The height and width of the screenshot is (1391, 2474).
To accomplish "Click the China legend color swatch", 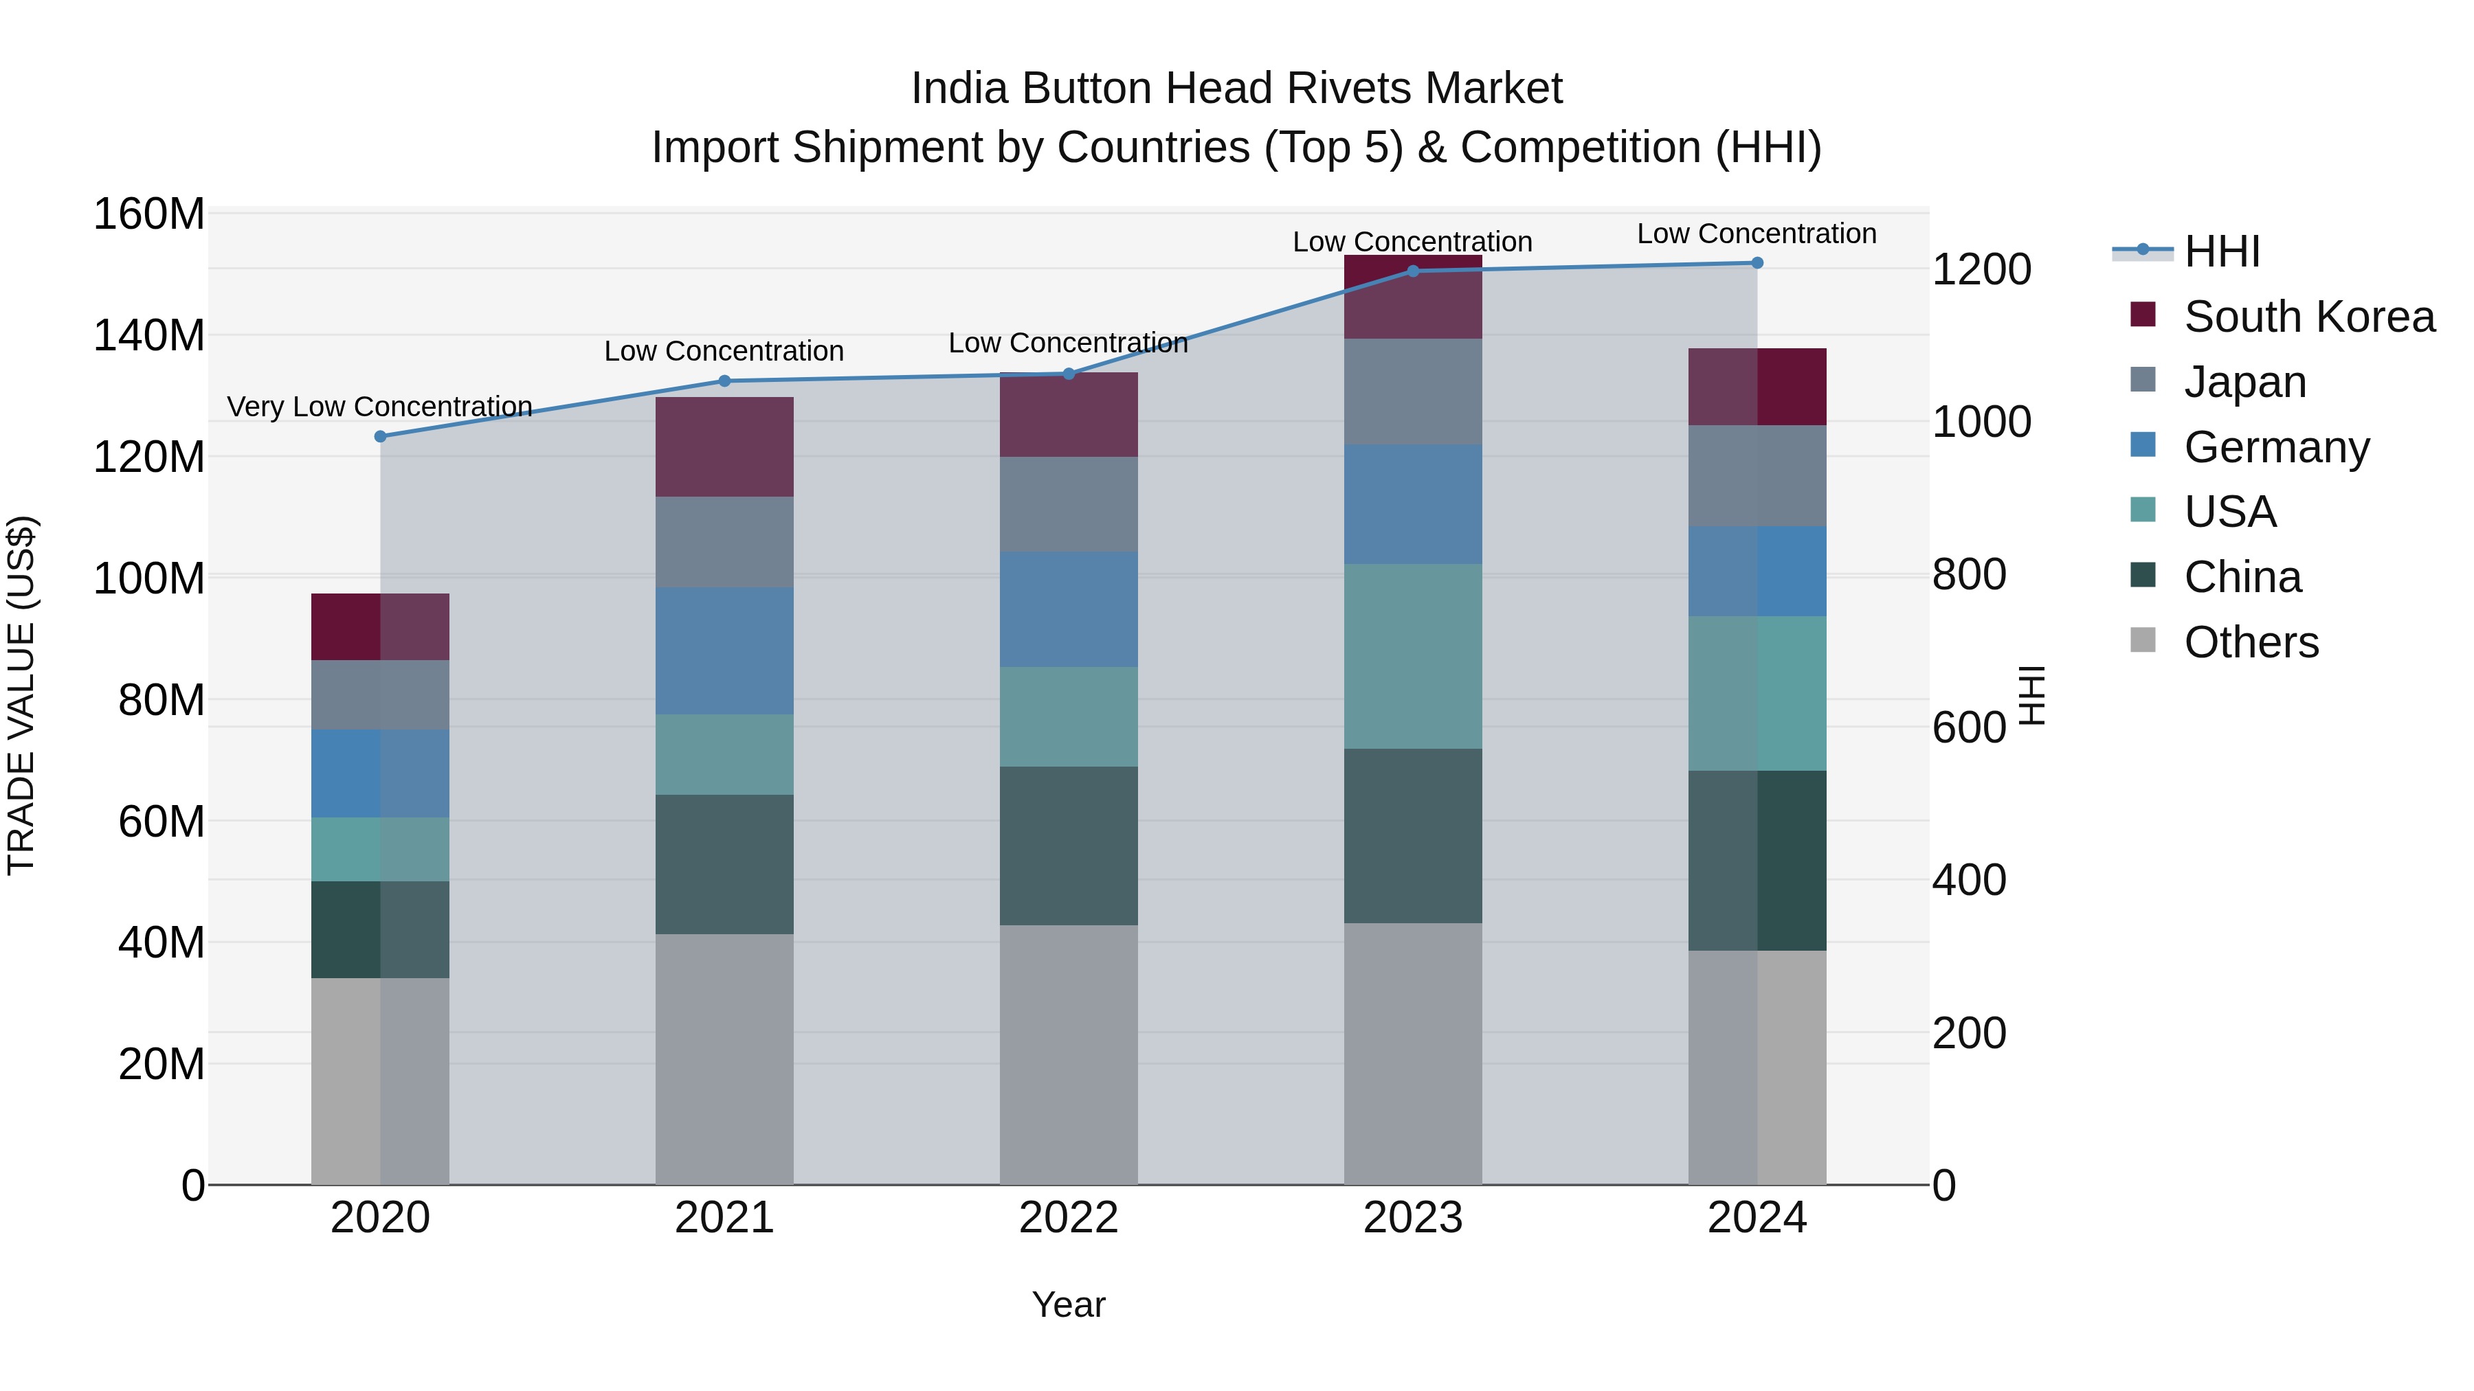I will pos(2143,574).
